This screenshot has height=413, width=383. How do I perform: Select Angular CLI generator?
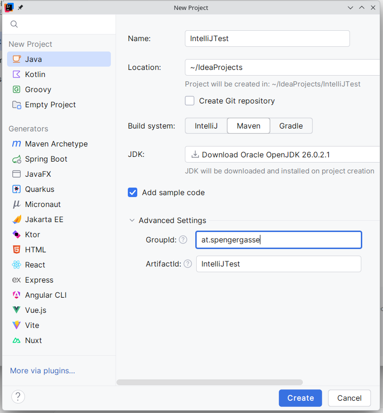(59, 295)
